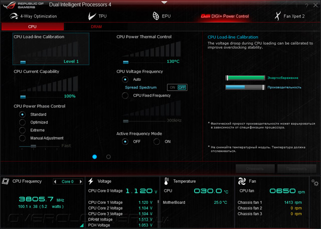
Task: Click the CPU Fixed Frequency 300kHz slider
Action: click(x=126, y=121)
